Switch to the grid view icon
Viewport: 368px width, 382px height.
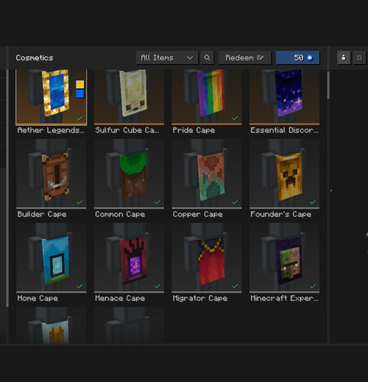[360, 58]
